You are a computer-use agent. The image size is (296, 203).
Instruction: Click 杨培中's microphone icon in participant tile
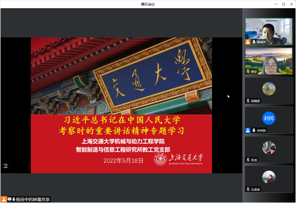click(254, 42)
